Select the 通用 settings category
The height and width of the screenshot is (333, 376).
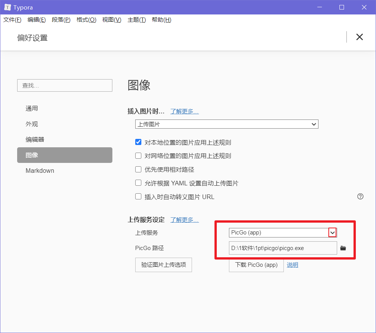tap(65, 108)
